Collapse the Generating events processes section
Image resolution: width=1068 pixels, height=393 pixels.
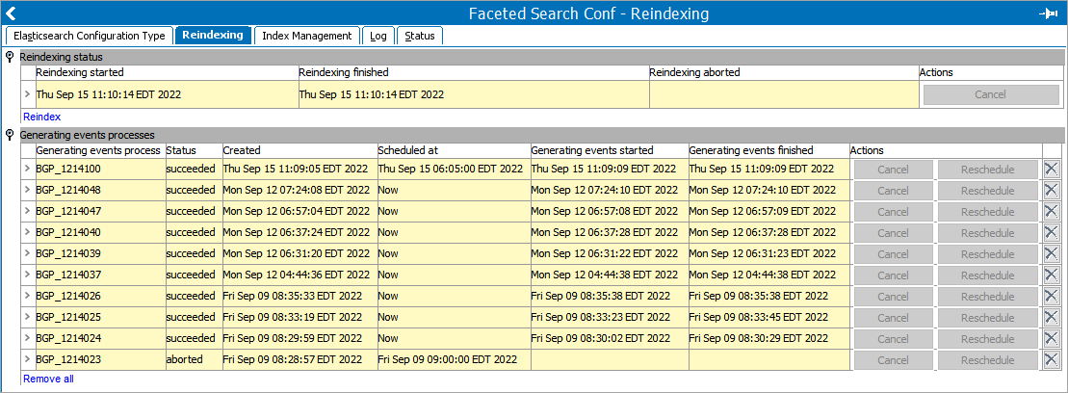(x=10, y=135)
